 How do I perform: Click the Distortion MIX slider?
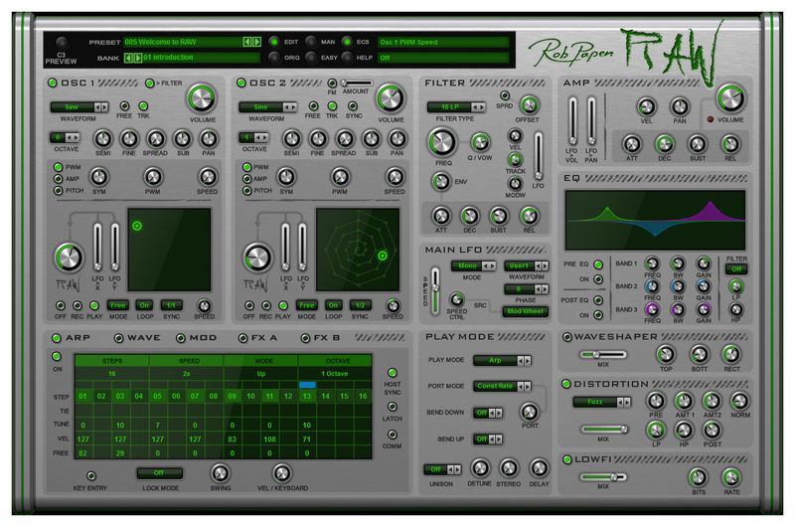(603, 430)
